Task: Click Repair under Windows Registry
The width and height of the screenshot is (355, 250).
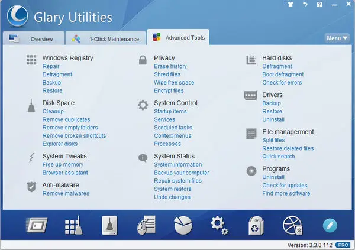Action: [51, 66]
